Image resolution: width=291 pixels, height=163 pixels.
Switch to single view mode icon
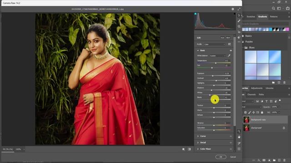coord(183,149)
